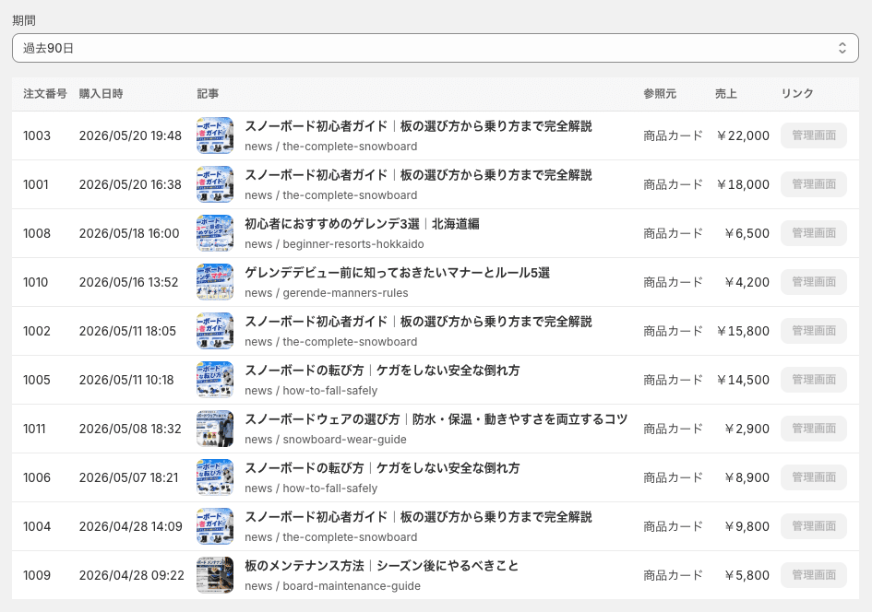
Task: Click the 注文番号 column header
Action: point(45,94)
